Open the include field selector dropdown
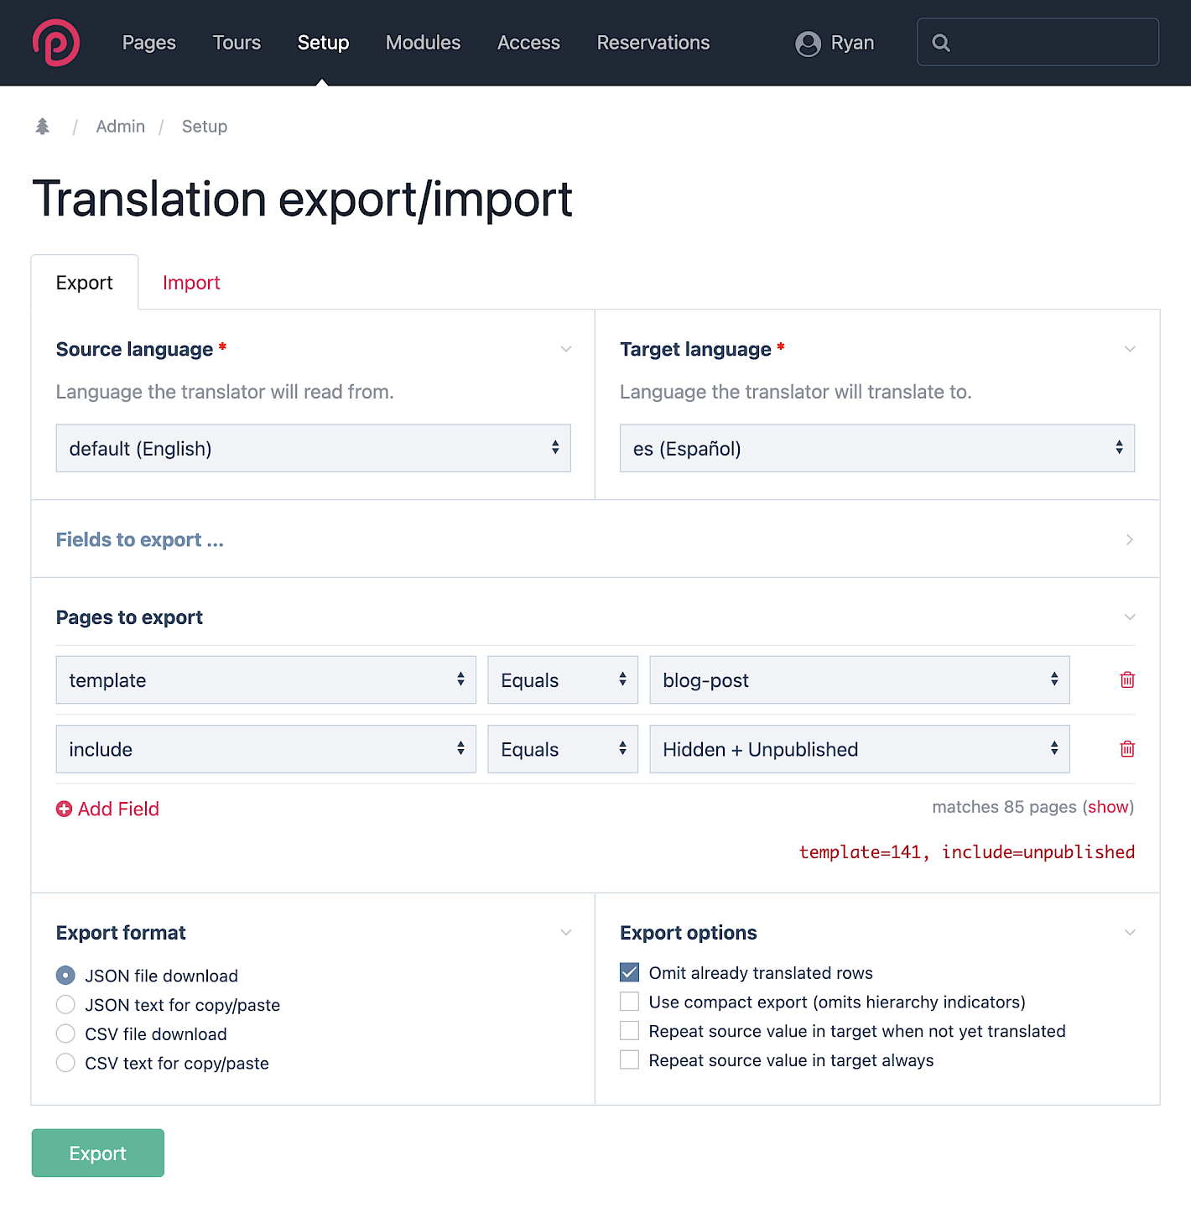The image size is (1191, 1213). click(266, 749)
